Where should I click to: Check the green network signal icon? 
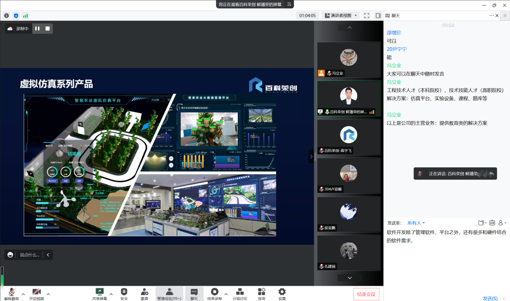point(26,16)
